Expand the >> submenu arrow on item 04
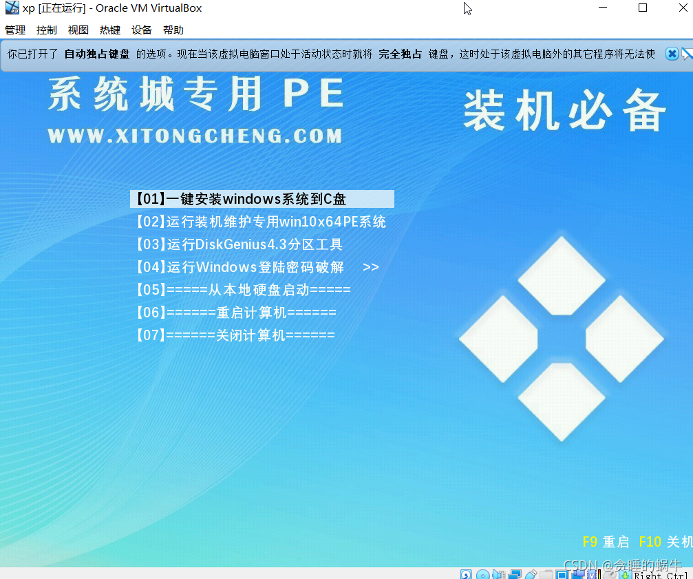This screenshot has width=693, height=579. (370, 267)
